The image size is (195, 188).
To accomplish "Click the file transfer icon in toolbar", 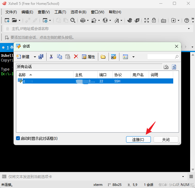I will click(x=94, y=20).
